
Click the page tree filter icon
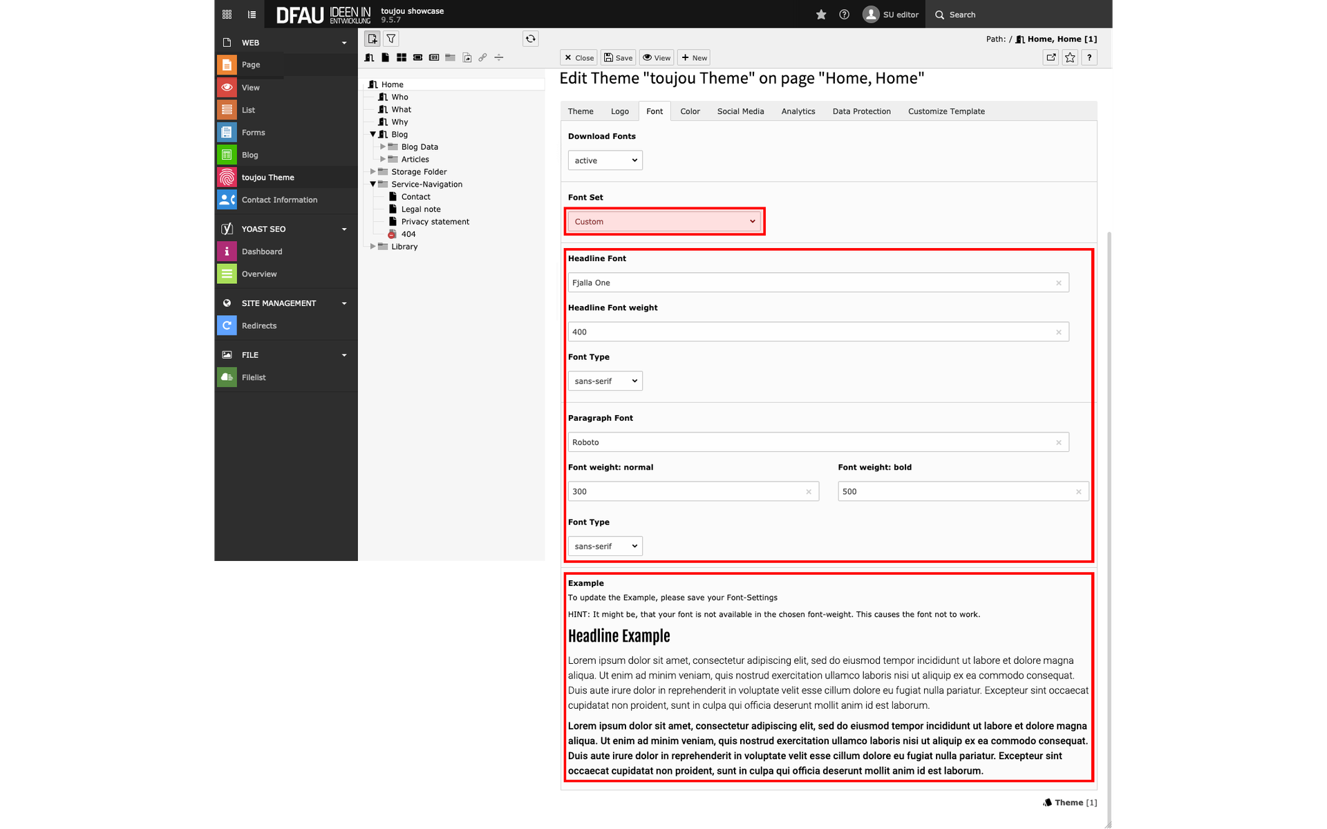coord(391,39)
